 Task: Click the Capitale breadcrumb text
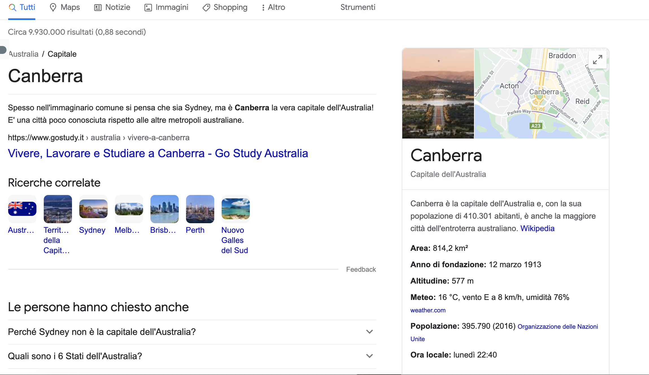pyautogui.click(x=62, y=54)
